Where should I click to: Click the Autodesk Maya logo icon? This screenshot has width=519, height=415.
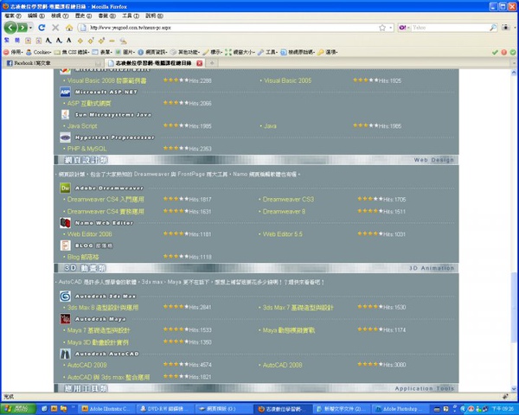[65, 319]
